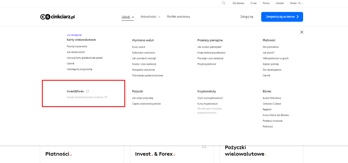Open Płatności heading in the mega menu

coord(269,40)
